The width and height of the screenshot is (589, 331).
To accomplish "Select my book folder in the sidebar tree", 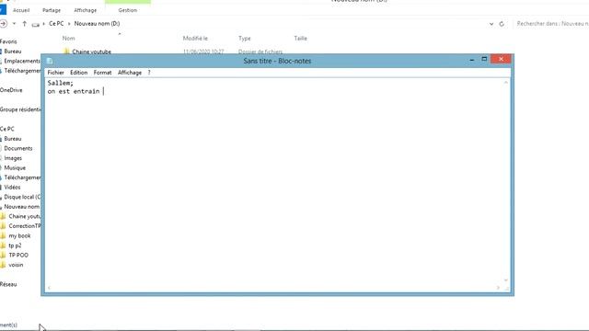I will [19, 235].
